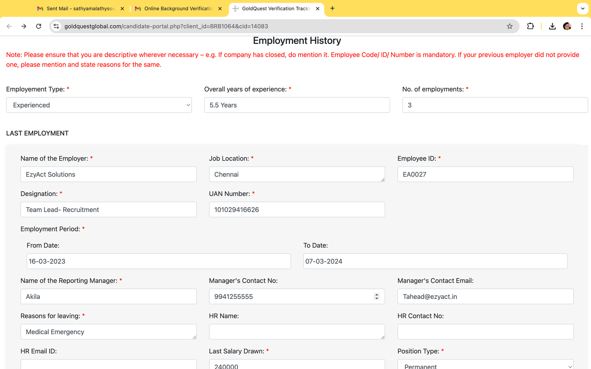The width and height of the screenshot is (591, 369).
Task: Click the browser forward arrow
Action: (x=24, y=26)
